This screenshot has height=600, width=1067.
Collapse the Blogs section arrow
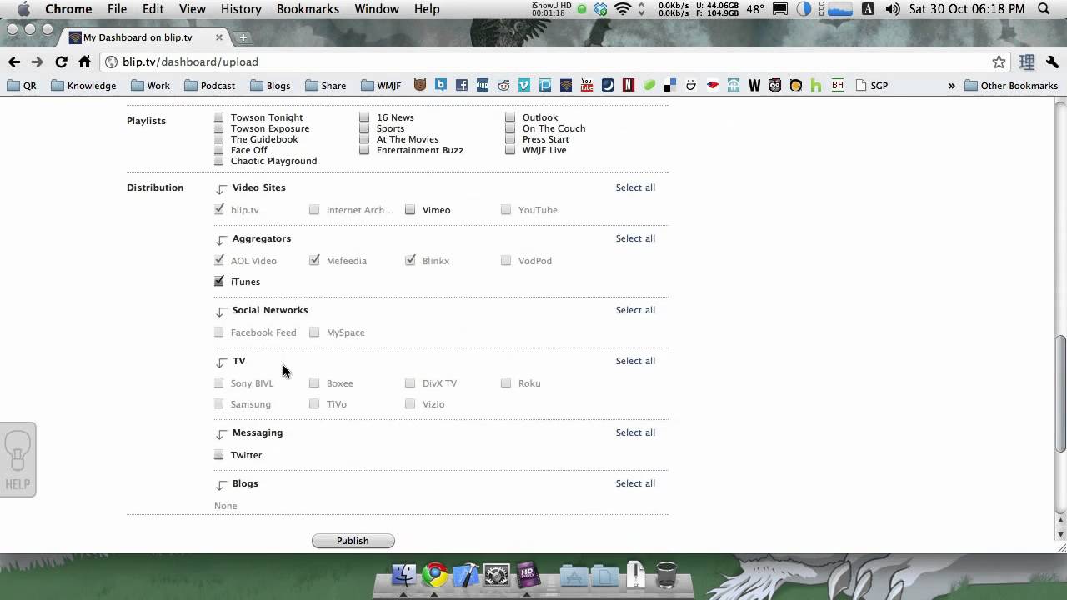coord(221,485)
